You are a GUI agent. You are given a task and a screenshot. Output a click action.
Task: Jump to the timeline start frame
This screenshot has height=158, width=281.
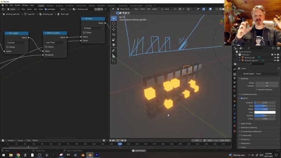click(110, 140)
